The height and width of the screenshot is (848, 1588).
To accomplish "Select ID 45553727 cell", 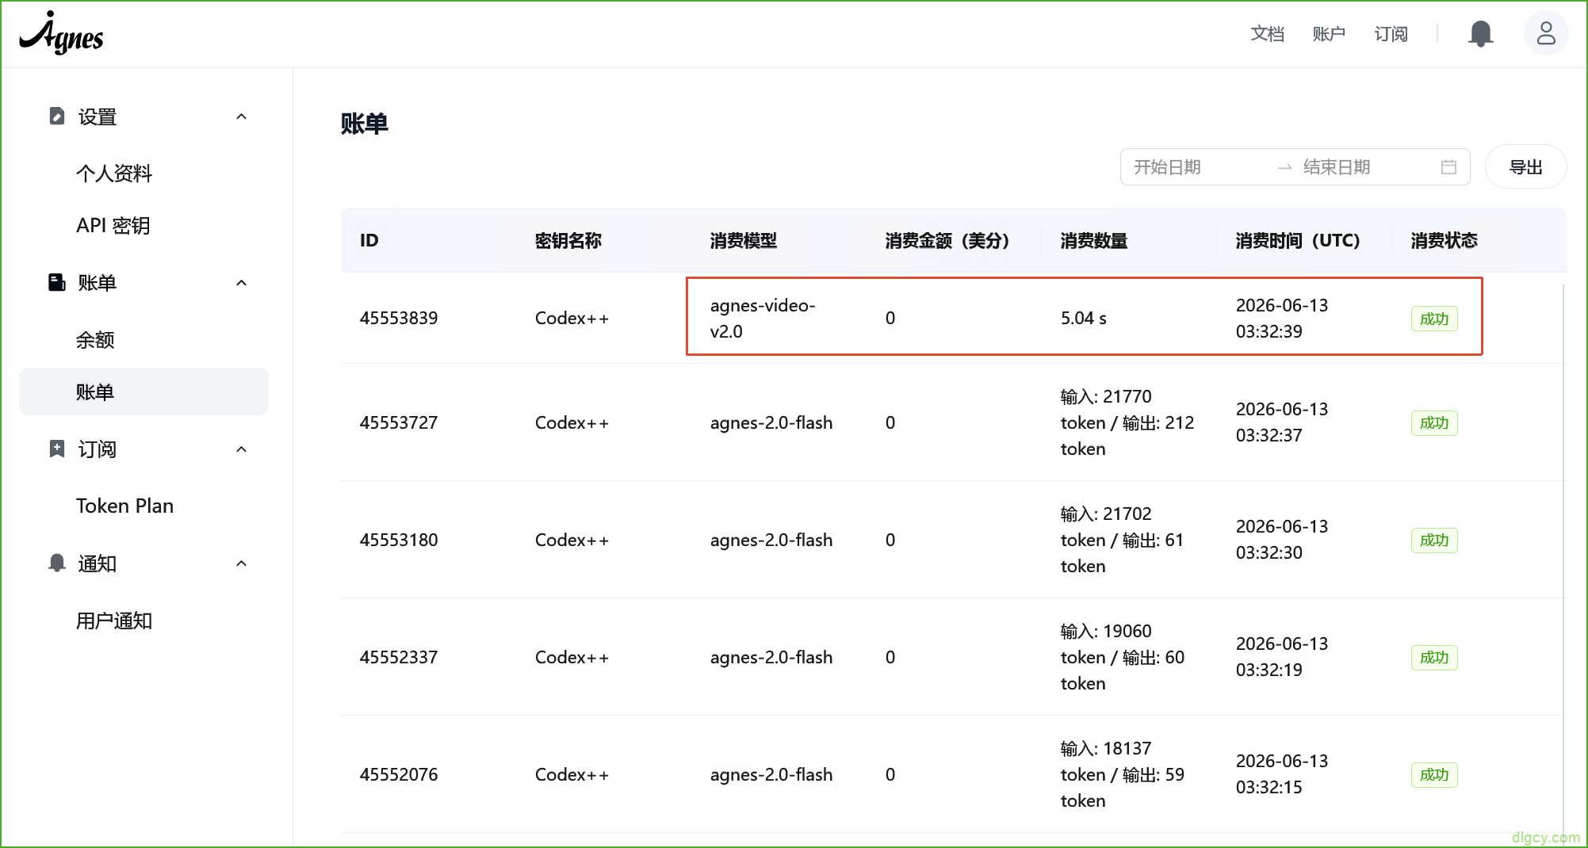I will (399, 422).
